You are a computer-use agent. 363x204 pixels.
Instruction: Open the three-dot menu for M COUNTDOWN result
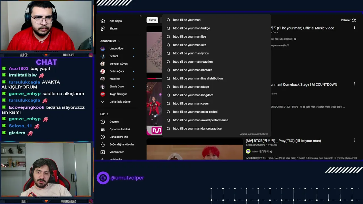[x=354, y=84]
